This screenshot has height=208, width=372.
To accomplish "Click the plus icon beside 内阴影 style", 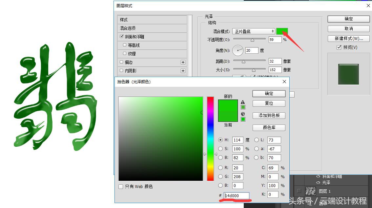I will coord(183,70).
